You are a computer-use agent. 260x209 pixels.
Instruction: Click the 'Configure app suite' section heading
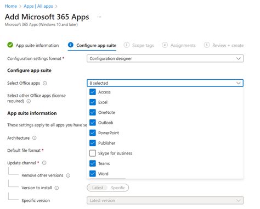click(x=30, y=70)
